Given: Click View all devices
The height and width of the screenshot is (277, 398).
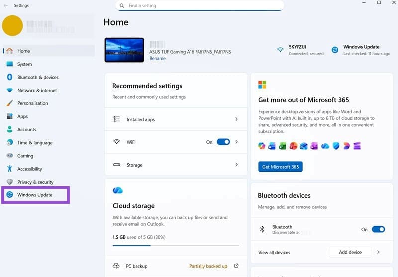Looking at the screenshot, I should 274,252.
